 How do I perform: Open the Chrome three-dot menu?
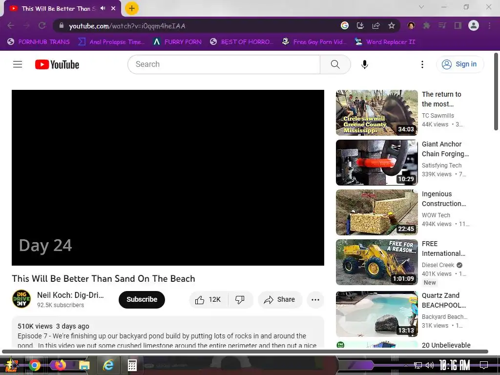[489, 25]
